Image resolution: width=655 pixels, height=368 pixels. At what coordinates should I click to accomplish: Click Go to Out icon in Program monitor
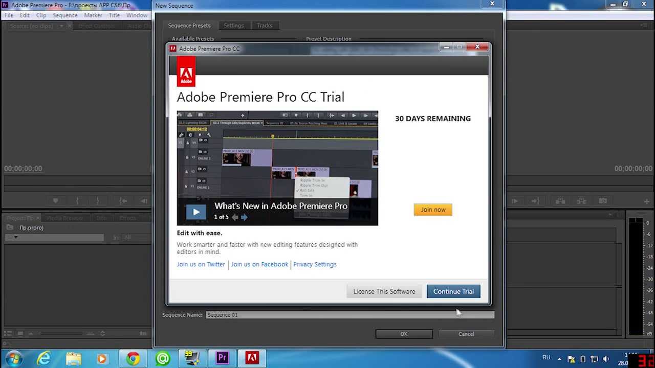[535, 201]
